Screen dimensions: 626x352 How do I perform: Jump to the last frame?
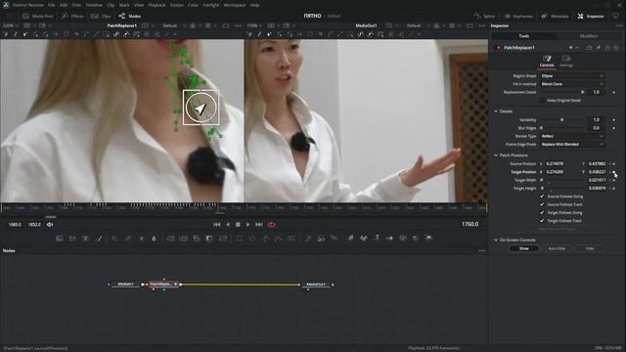[258, 225]
